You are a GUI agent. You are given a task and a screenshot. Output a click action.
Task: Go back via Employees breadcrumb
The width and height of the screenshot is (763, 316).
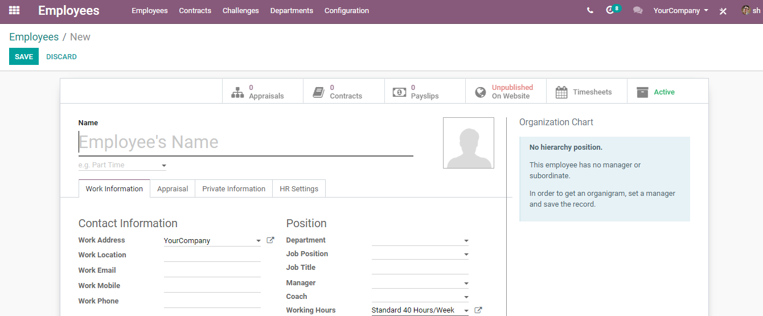pos(34,37)
